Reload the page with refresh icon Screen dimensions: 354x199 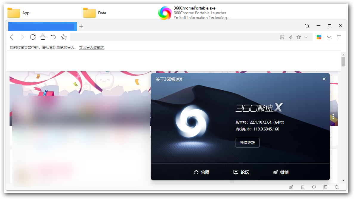click(x=33, y=37)
